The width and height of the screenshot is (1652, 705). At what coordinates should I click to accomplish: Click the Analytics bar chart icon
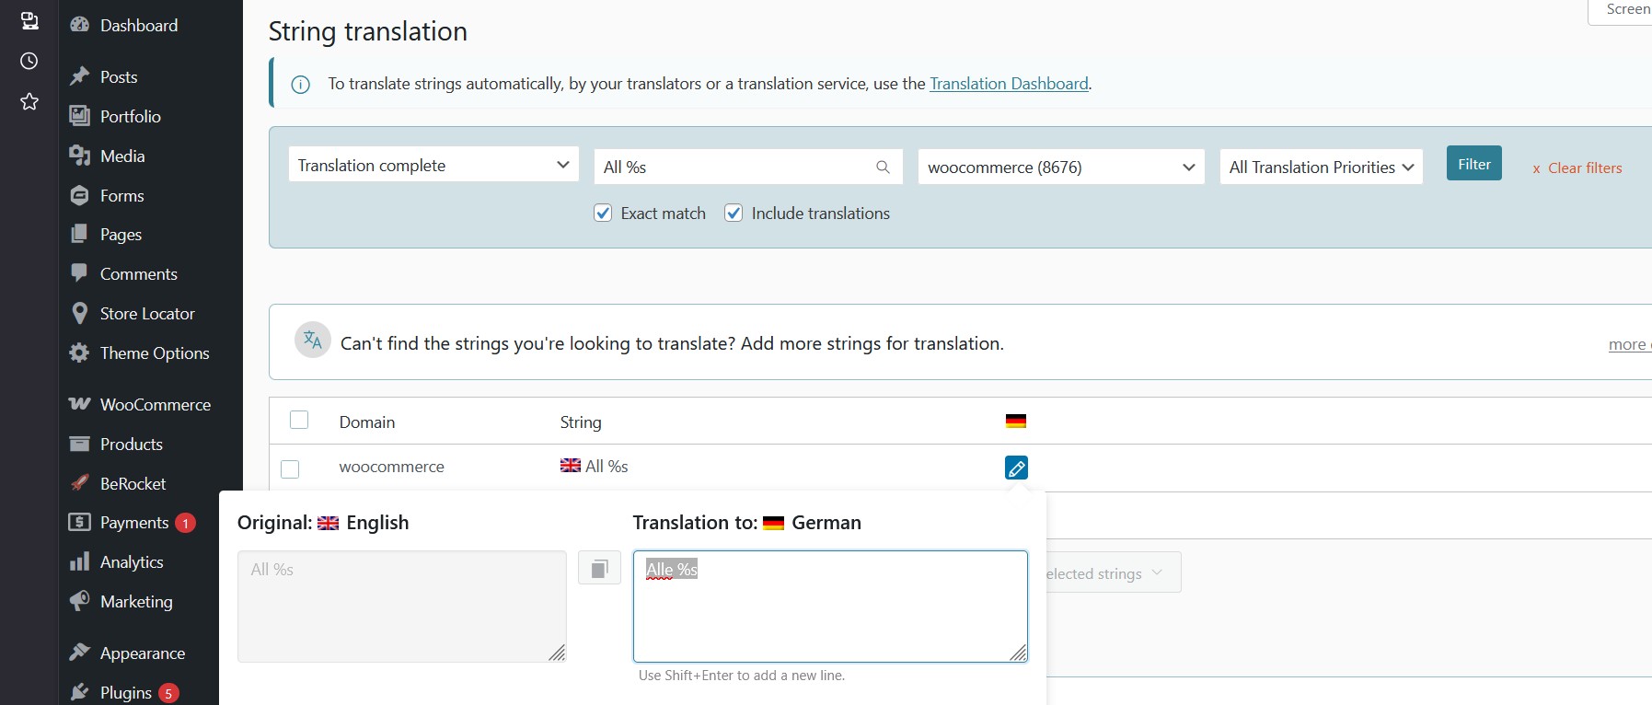[x=80, y=561]
